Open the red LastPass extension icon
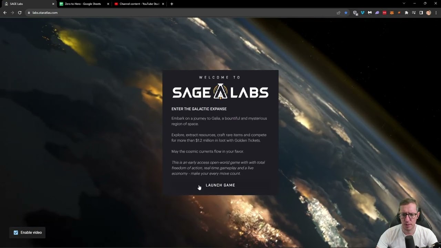 coord(384,13)
